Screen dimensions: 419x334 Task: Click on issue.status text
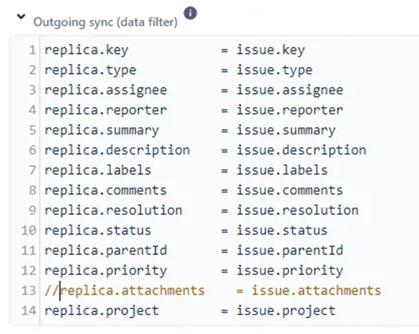click(282, 231)
